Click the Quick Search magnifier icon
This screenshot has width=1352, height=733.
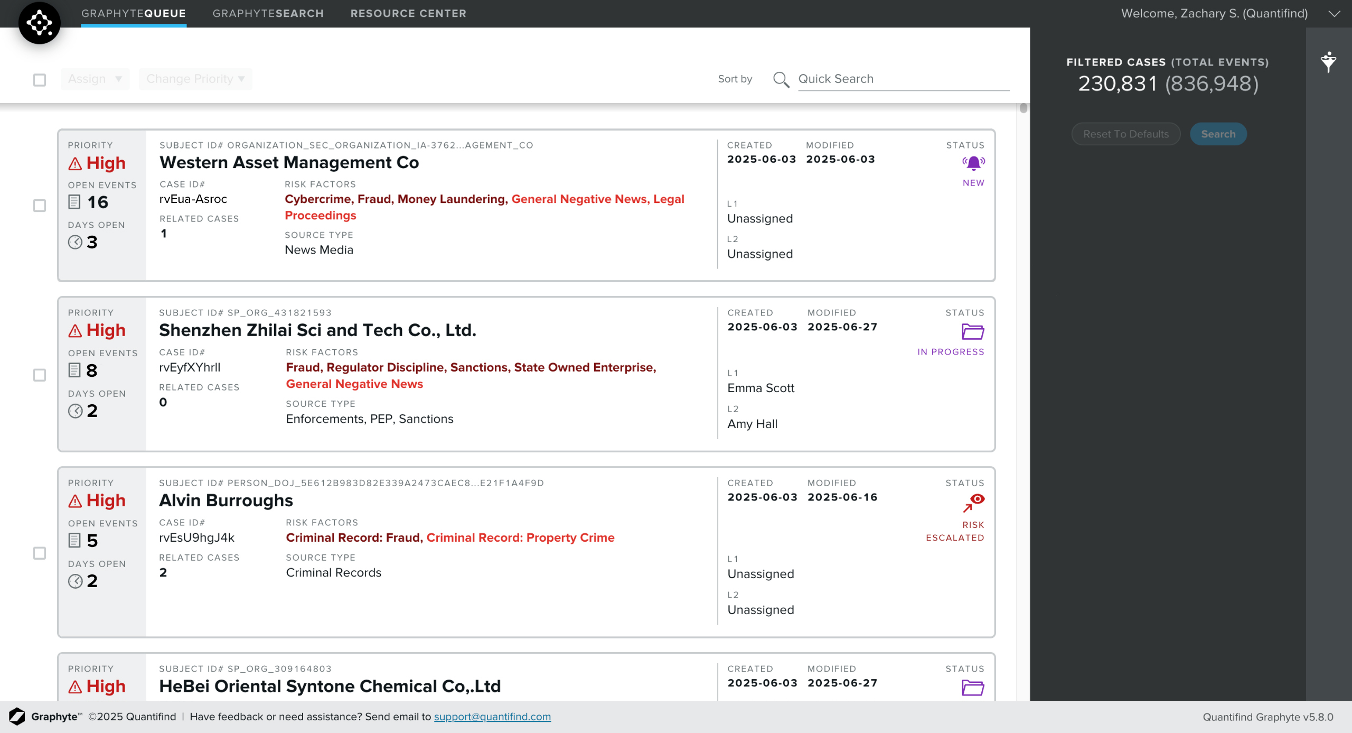pos(781,80)
